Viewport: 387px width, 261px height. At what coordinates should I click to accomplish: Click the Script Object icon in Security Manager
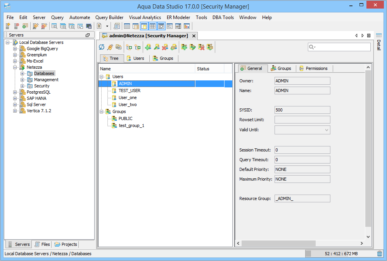(119, 47)
